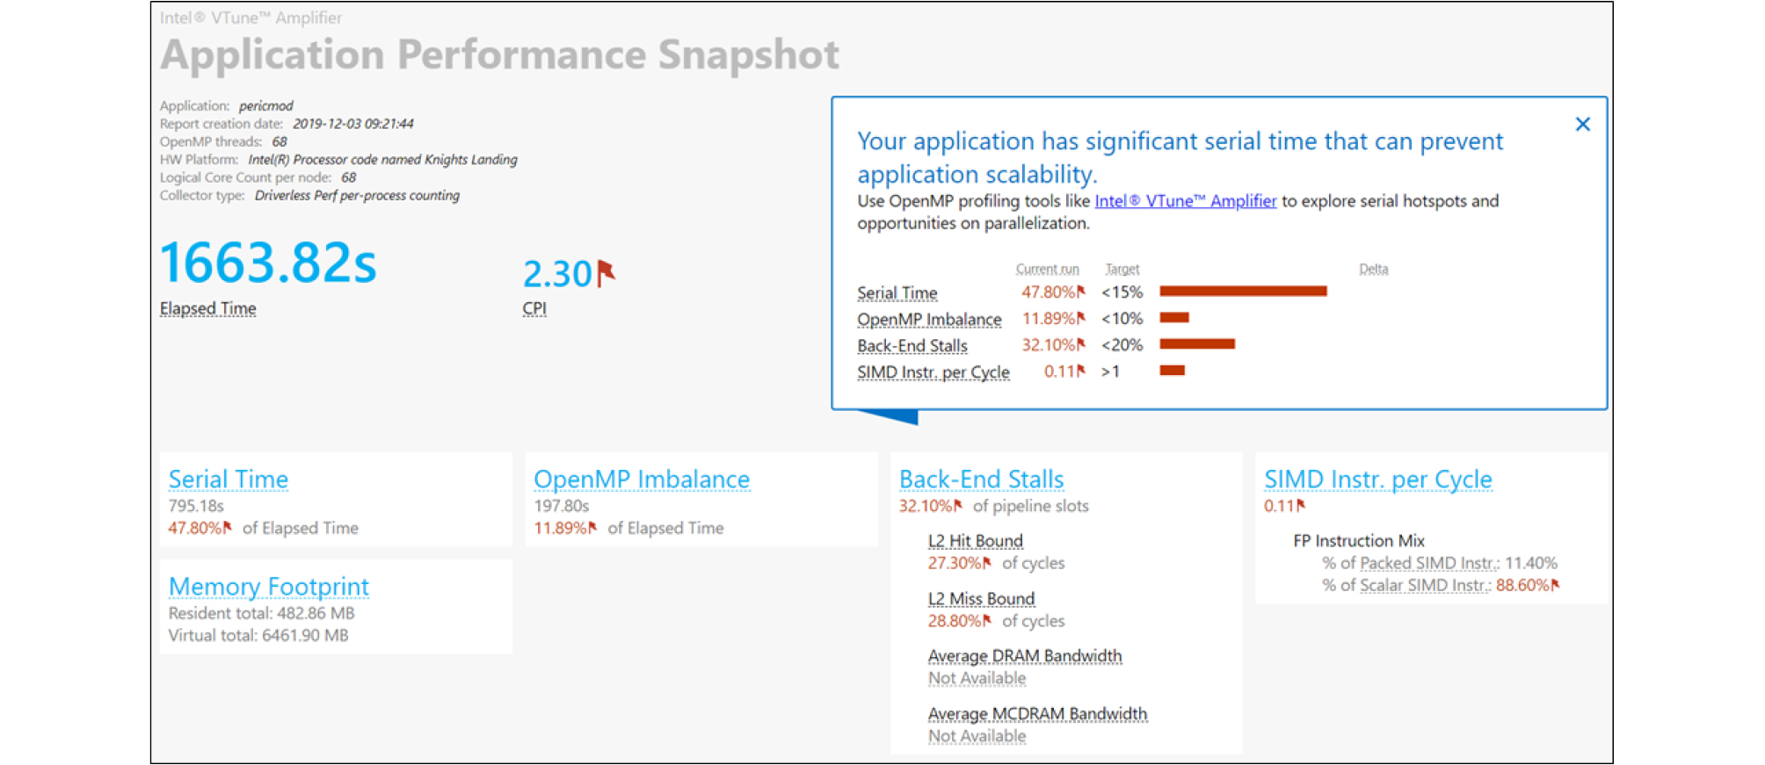Open the Serial Time section heading
The image size is (1765, 765).
(x=228, y=480)
